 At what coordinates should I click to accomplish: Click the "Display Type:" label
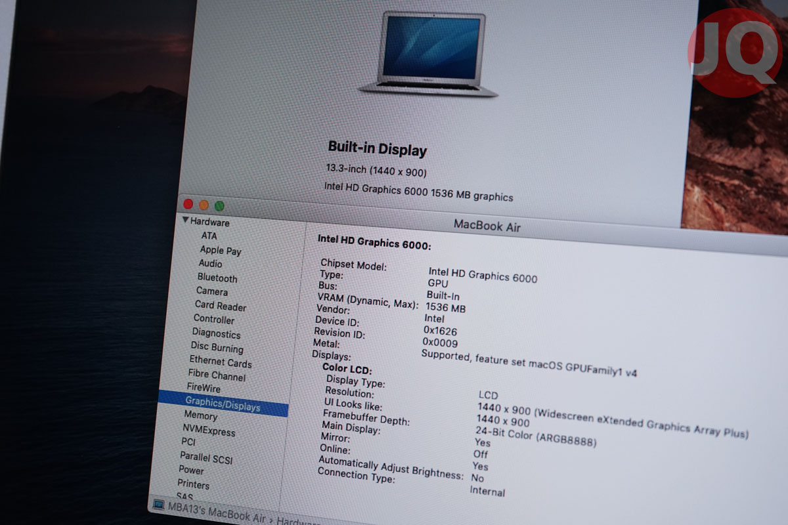[x=355, y=381]
